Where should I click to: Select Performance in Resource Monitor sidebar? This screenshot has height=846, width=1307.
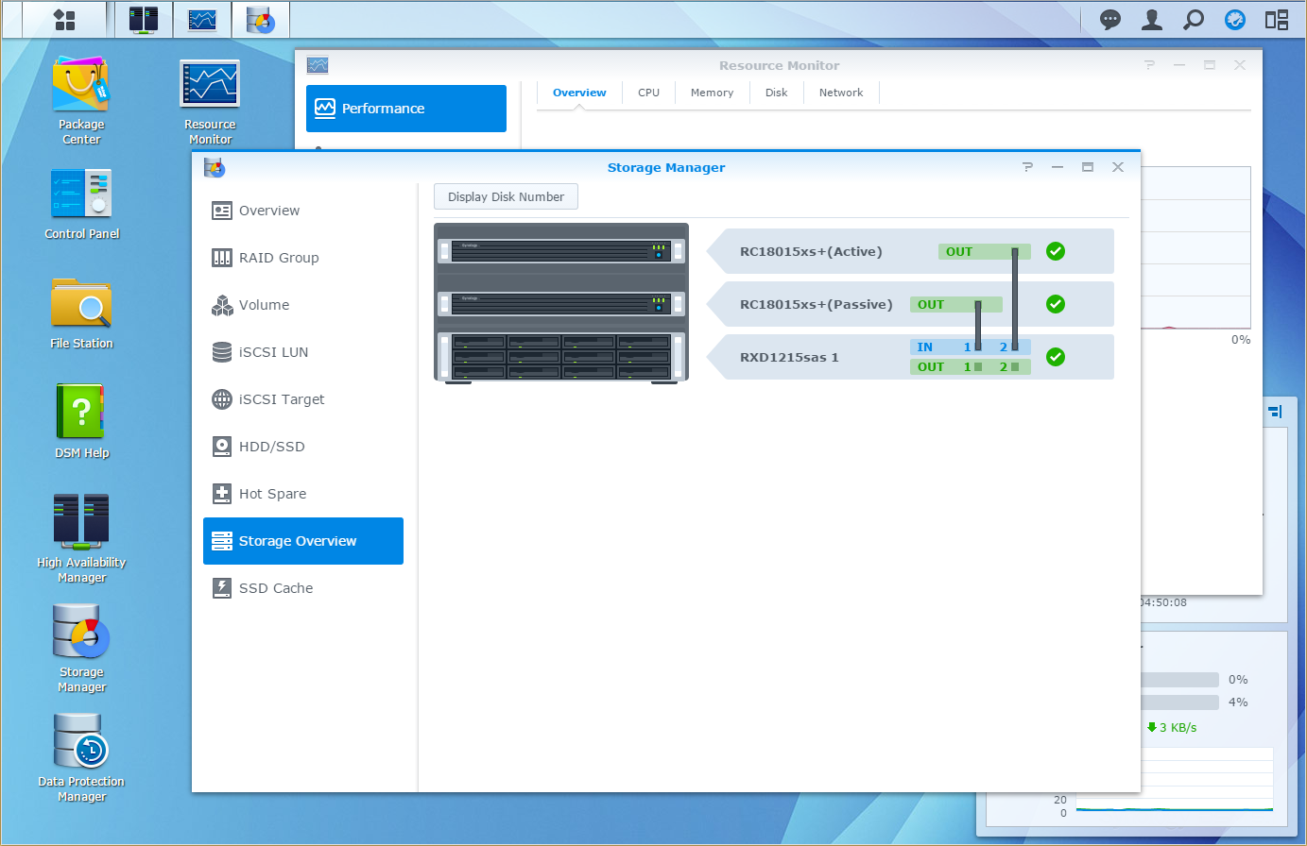tap(406, 109)
